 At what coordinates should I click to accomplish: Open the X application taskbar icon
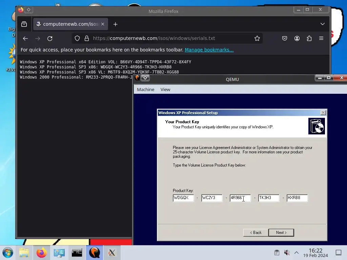[x=112, y=253]
